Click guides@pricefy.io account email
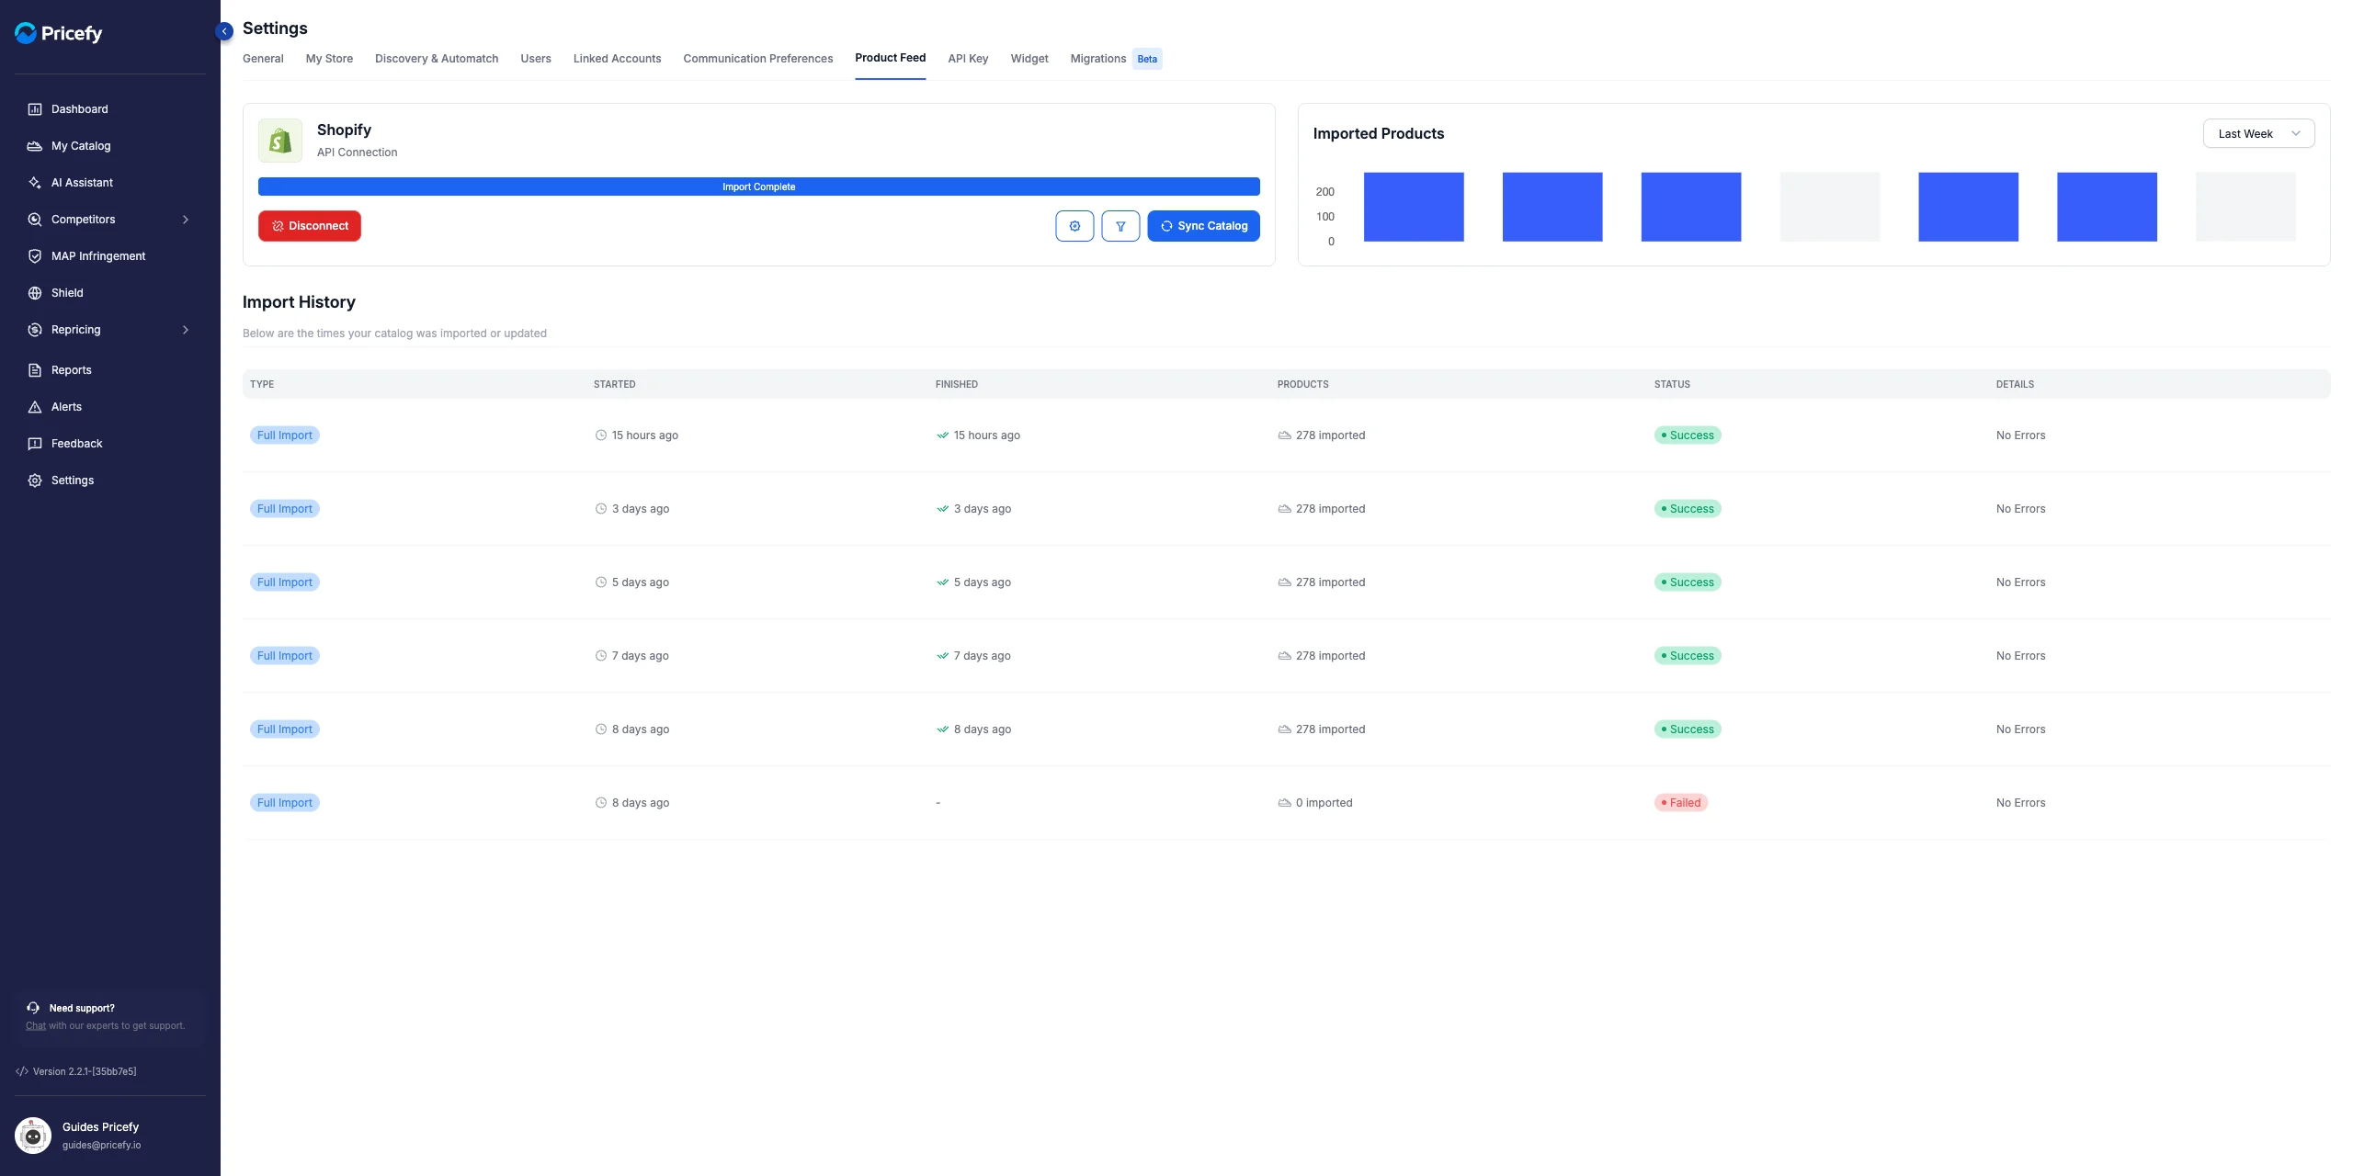 tap(102, 1146)
